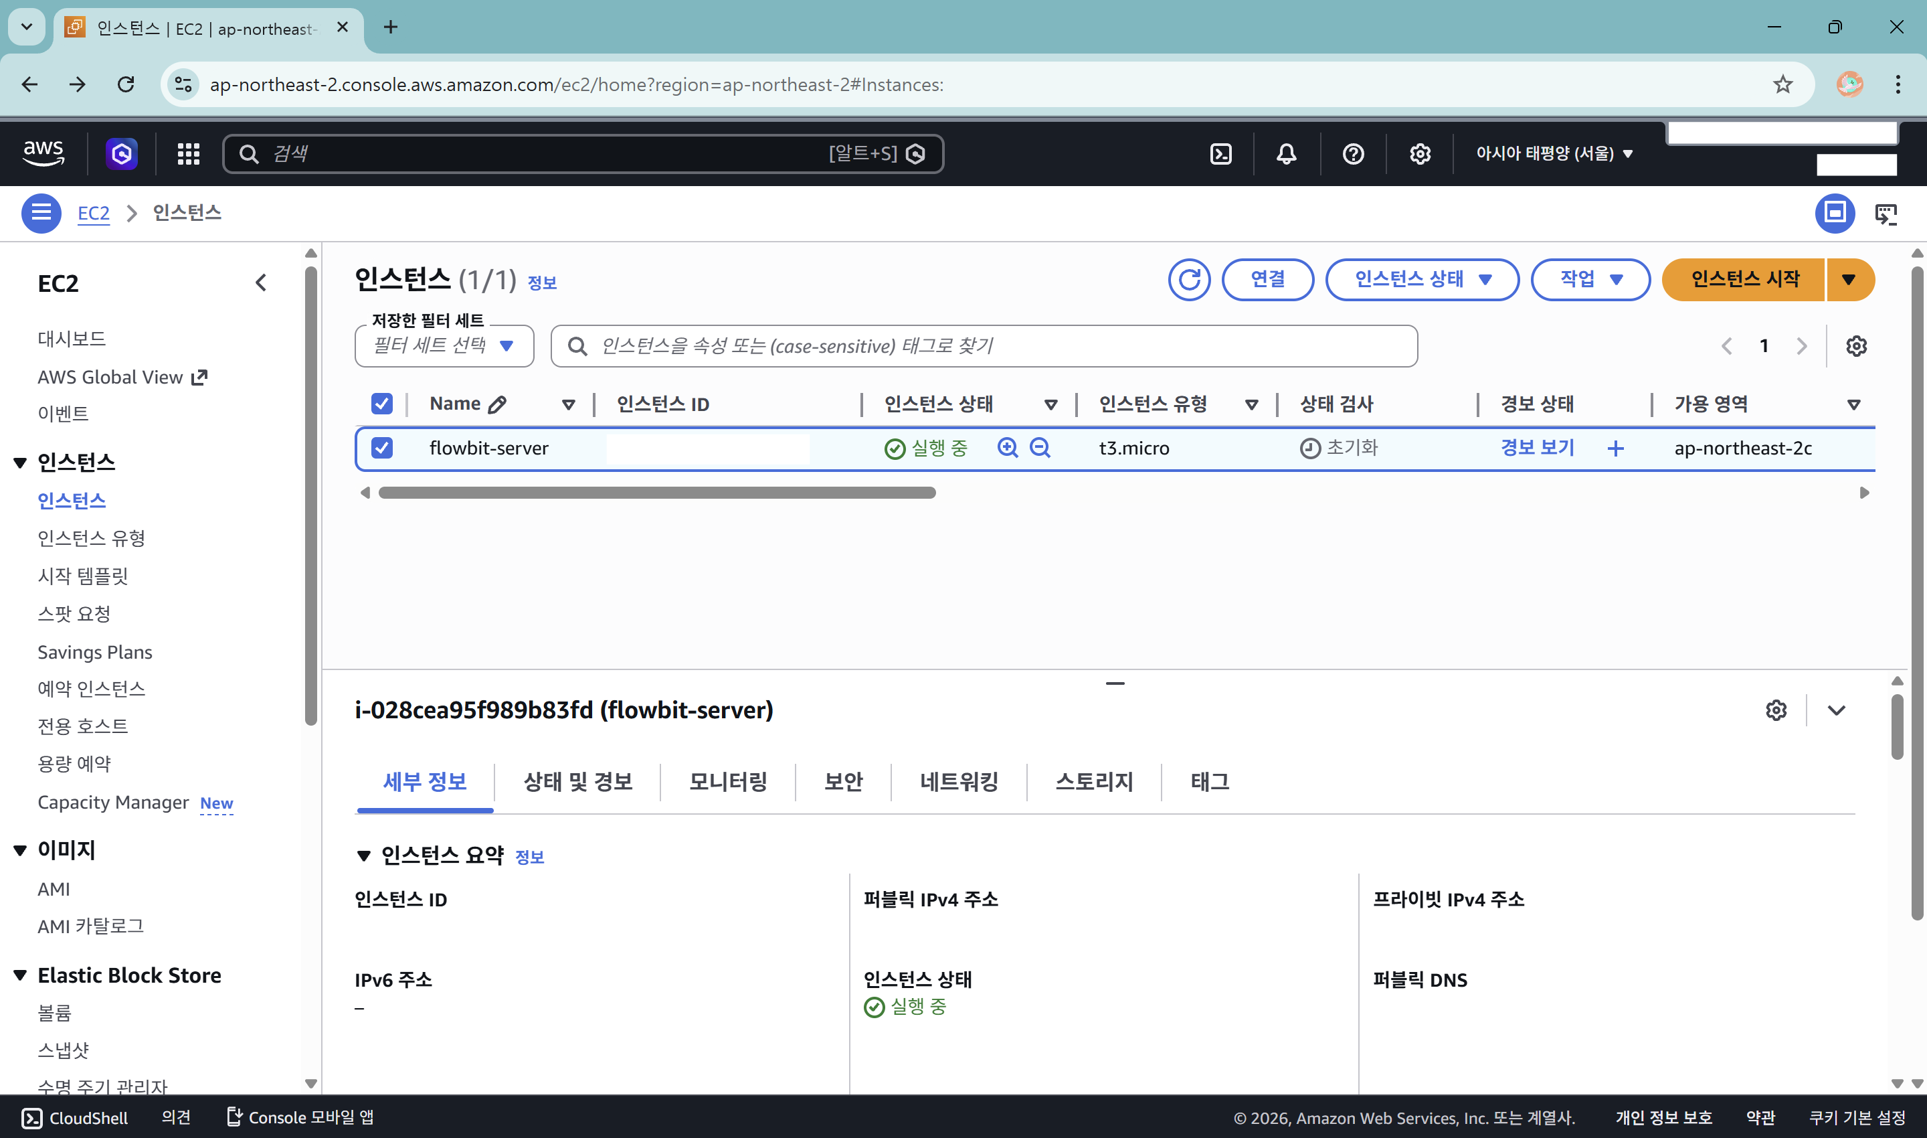Image resolution: width=1927 pixels, height=1138 pixels.
Task: Open Chrome's three-dot menu
Action: 1898,84
